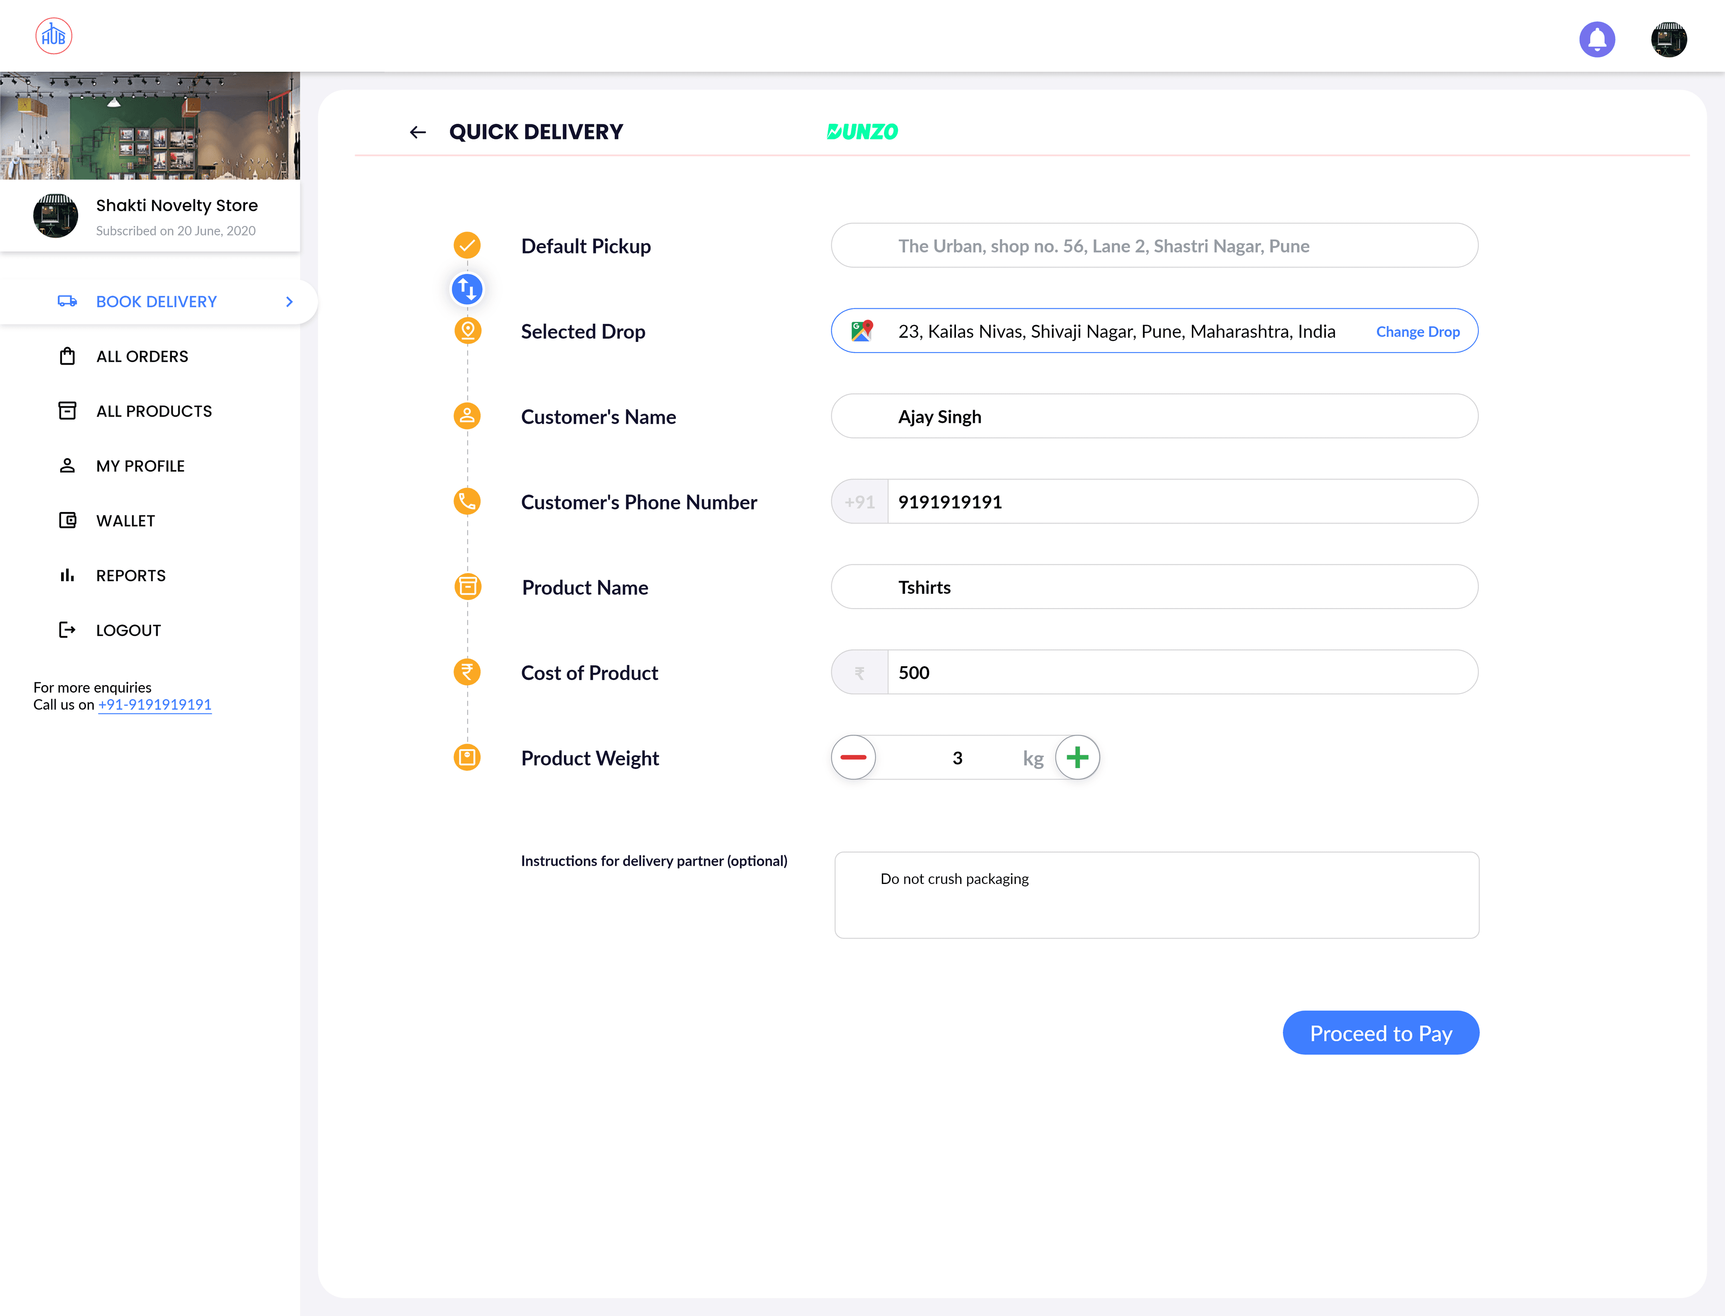Click the Dunzo logo

[x=862, y=131]
